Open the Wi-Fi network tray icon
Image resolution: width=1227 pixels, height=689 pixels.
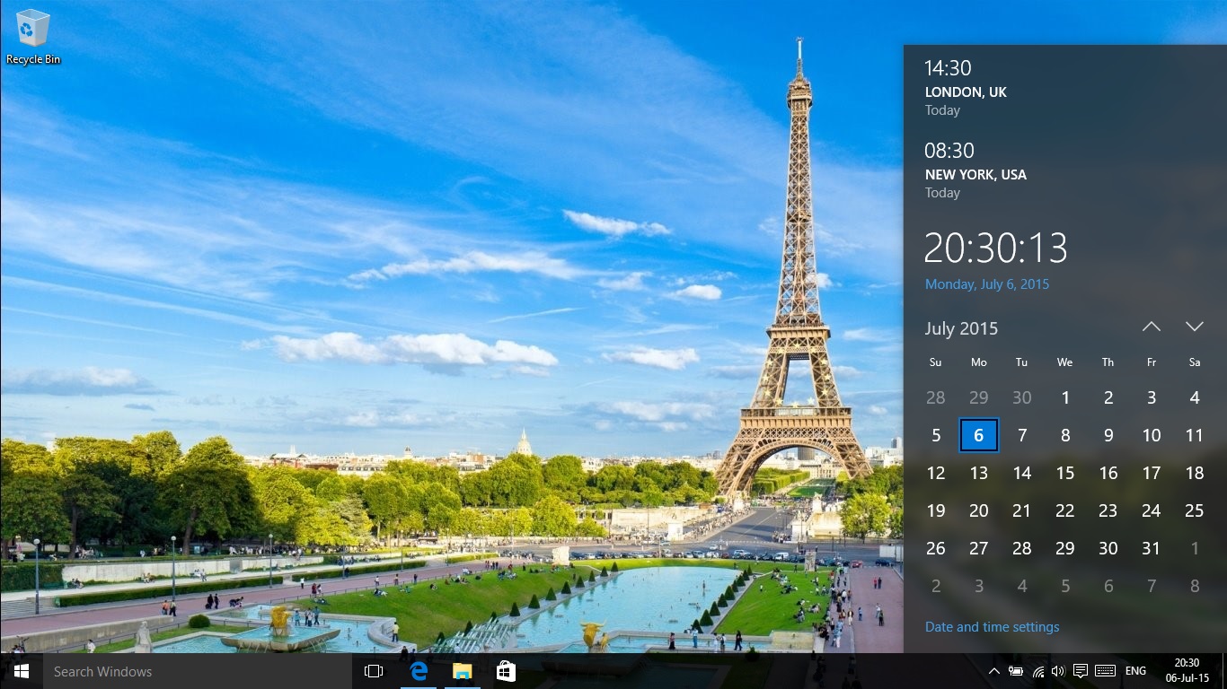tap(1037, 671)
